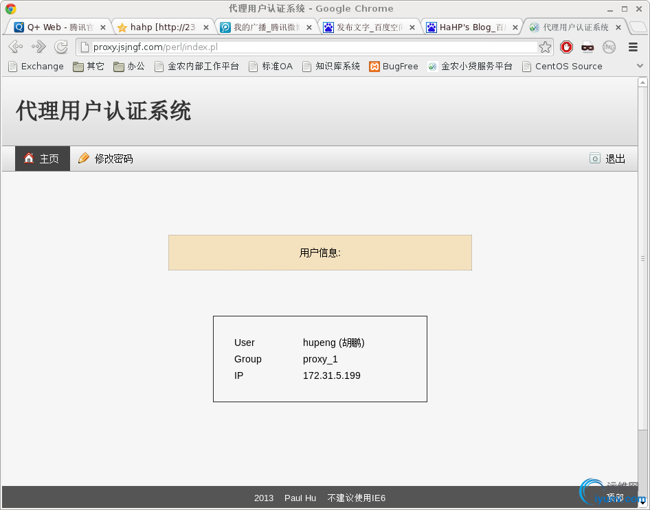Open the 办公 bookmark folder

[x=129, y=66]
